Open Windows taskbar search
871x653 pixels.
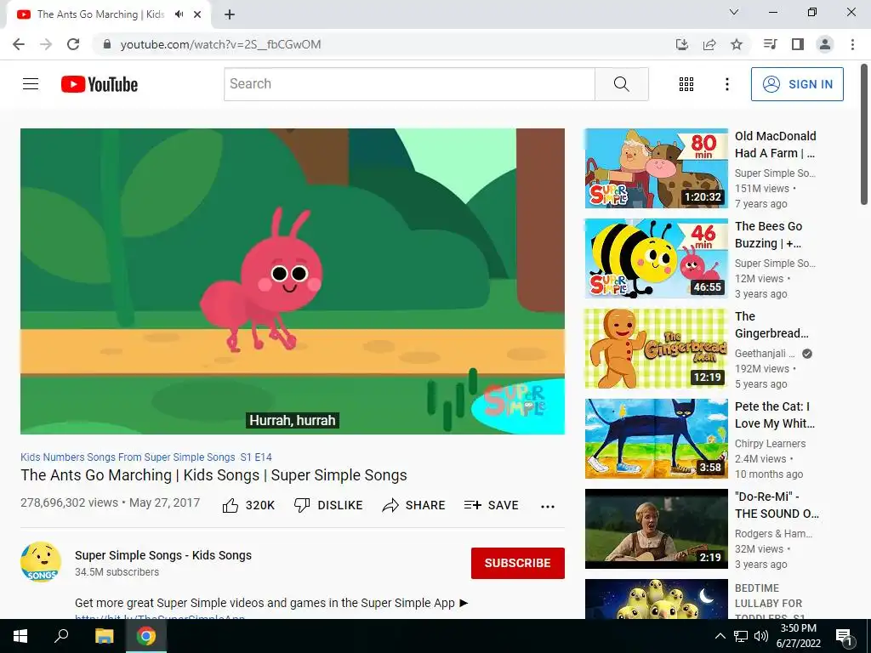pyautogui.click(x=61, y=636)
